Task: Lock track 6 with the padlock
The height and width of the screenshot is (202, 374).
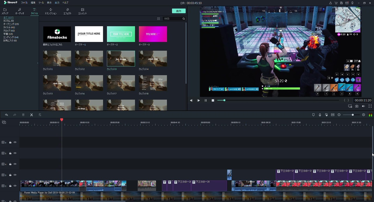Action: click(x=10, y=143)
